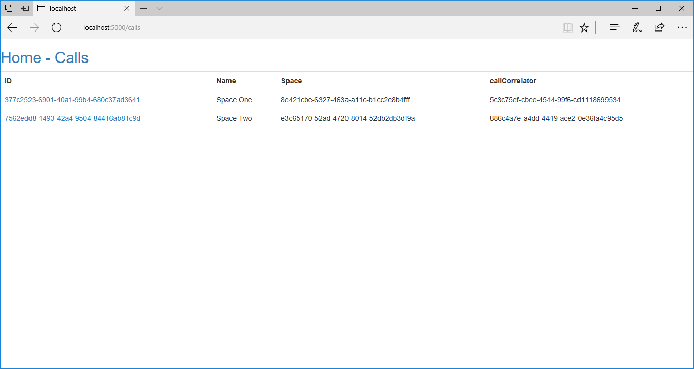Open the Hub (favorites and history)
Viewport: 694px width, 369px height.
[x=615, y=28]
